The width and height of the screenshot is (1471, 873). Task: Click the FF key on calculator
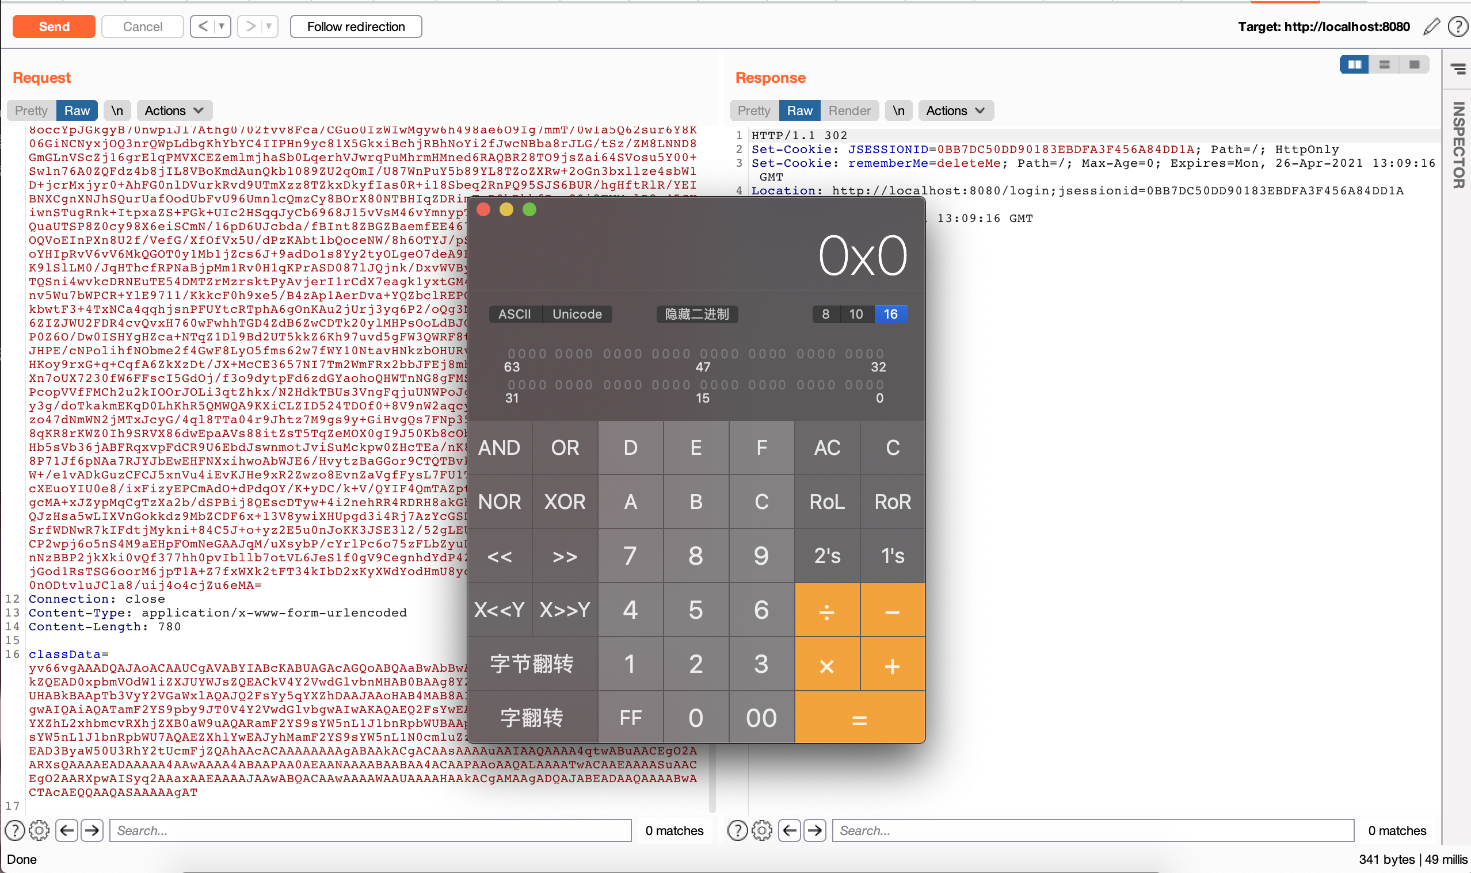(x=630, y=718)
